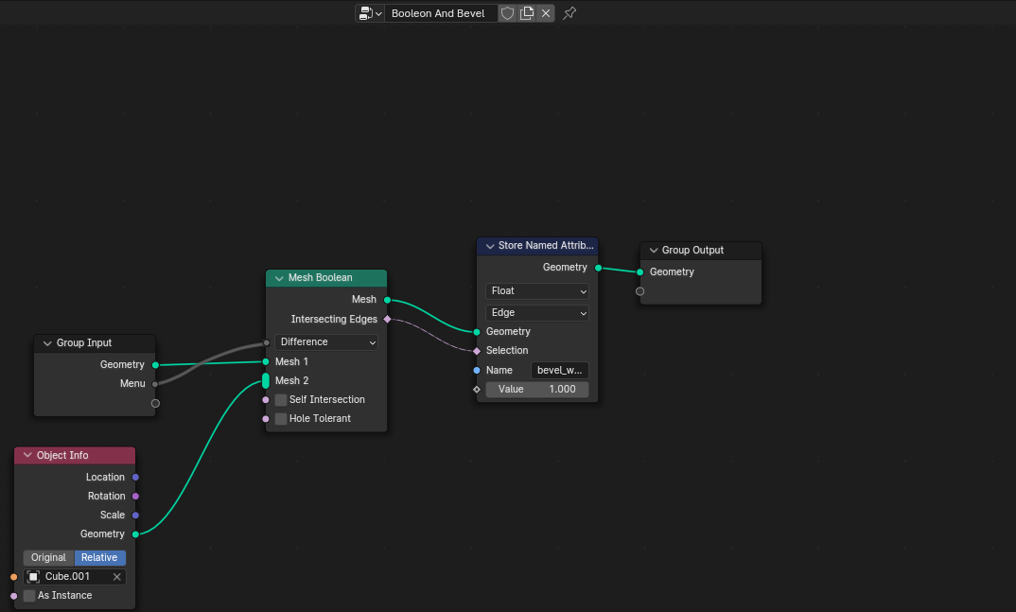The image size is (1016, 612).
Task: Collapse the Object Info node
Action: tap(27, 455)
